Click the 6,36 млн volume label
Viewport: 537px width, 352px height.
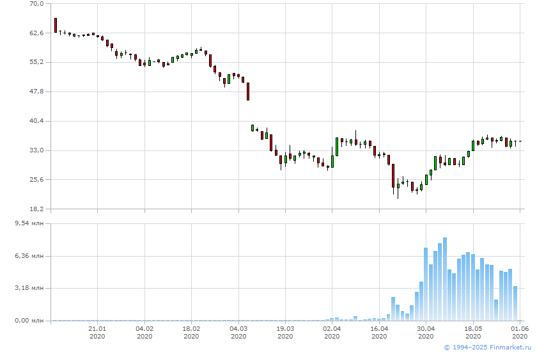(29, 256)
